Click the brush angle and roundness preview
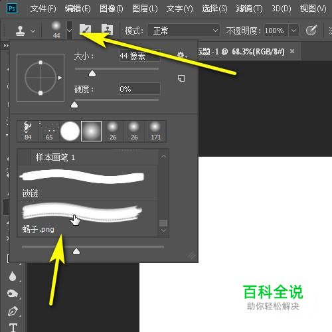This screenshot has width=332, height=332. (x=41, y=78)
